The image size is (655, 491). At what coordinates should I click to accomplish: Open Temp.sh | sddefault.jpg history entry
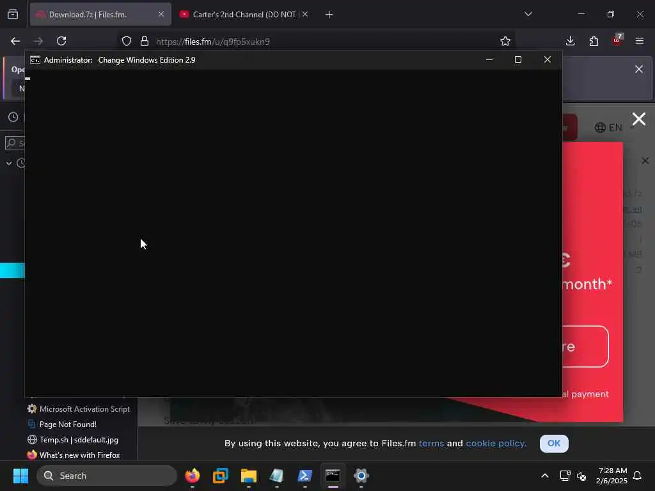pos(73,440)
